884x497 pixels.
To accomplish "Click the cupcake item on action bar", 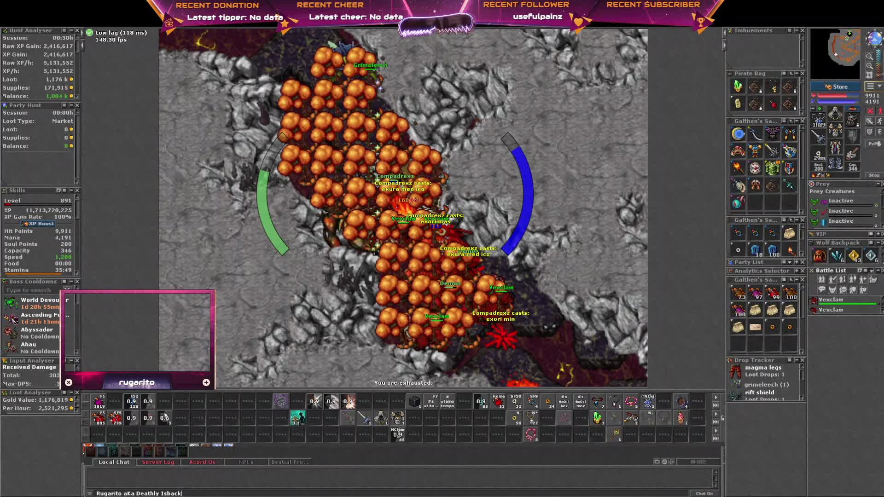I will [x=680, y=418].
